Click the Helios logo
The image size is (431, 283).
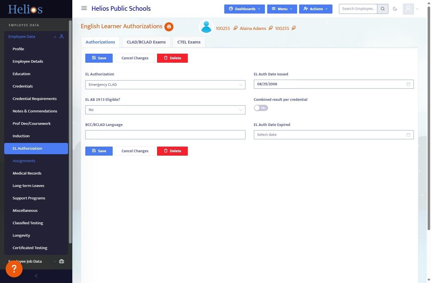(x=25, y=9)
